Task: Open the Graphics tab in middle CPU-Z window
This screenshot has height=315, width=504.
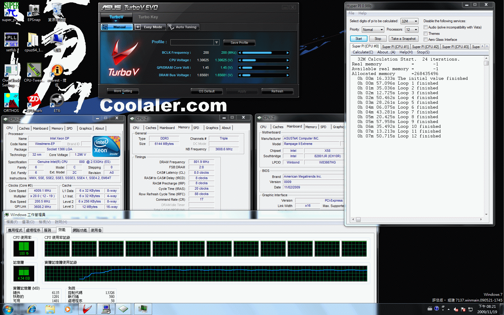Action: coord(212,128)
